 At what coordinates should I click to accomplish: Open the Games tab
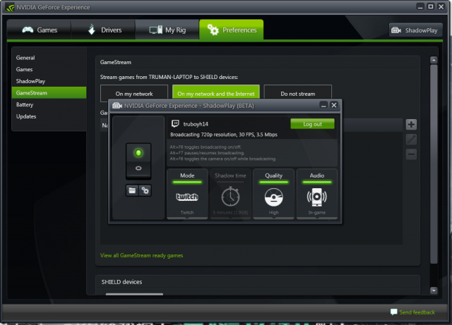40,30
